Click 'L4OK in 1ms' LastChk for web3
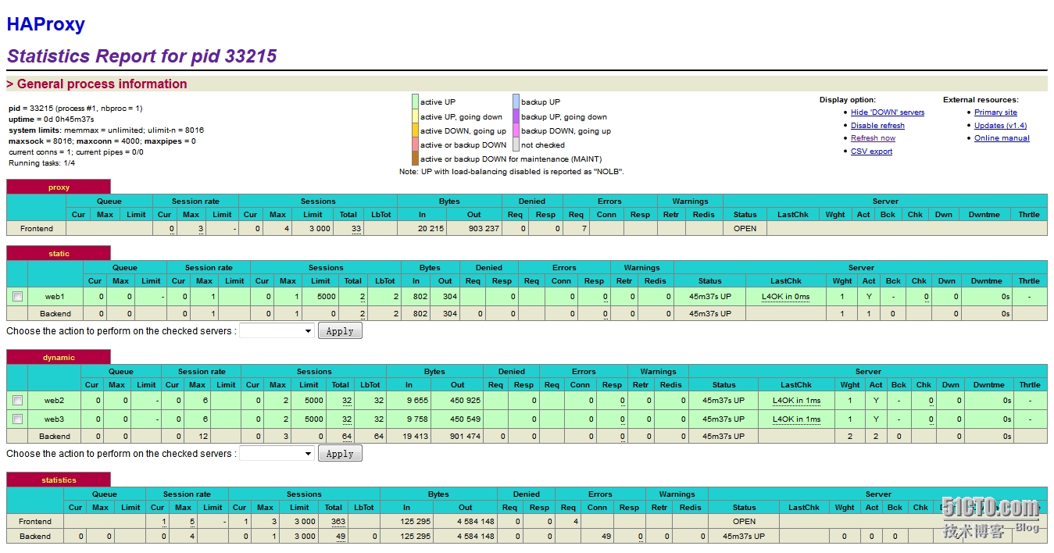The image size is (1054, 553). (x=796, y=419)
